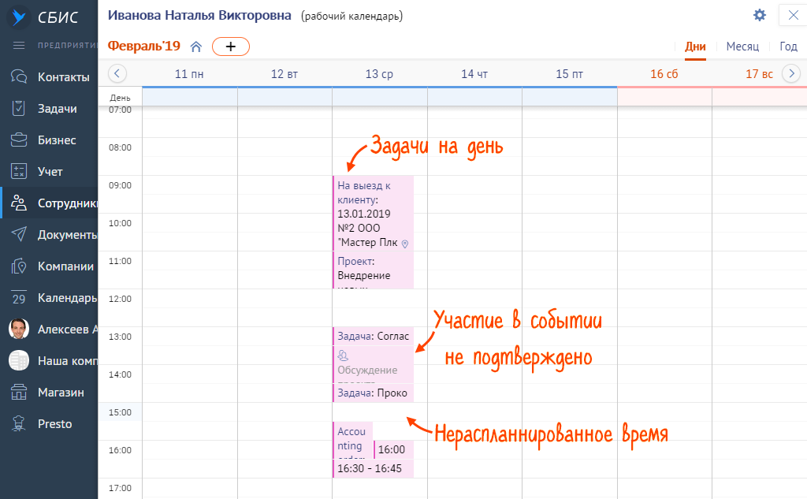
Task: Switch to Месяц view tab
Action: (742, 47)
